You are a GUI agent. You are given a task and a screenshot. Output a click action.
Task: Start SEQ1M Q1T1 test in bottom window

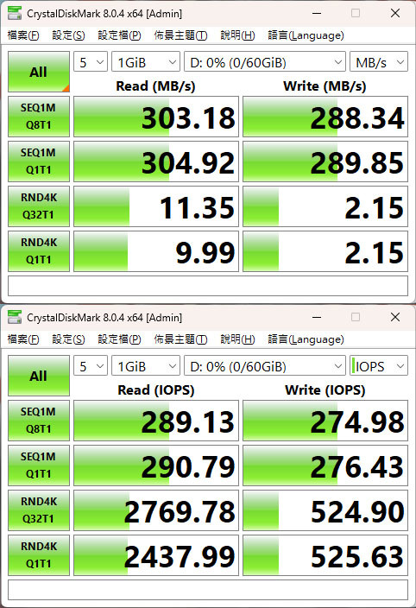point(39,465)
